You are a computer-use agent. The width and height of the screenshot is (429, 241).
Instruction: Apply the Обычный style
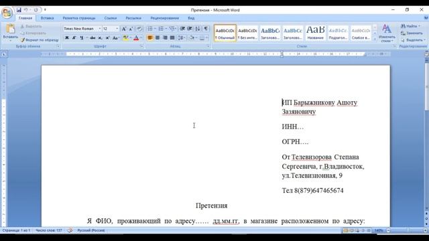pyautogui.click(x=225, y=33)
